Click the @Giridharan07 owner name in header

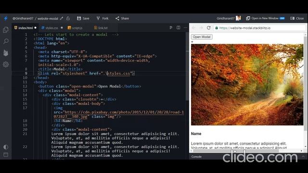click(x=23, y=18)
